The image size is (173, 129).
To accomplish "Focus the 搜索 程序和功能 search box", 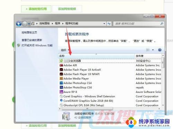I will coord(137,24).
